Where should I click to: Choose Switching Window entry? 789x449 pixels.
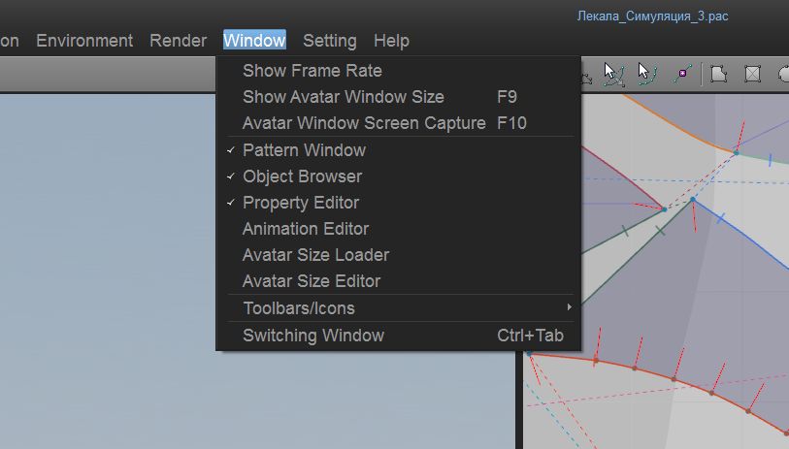(x=313, y=336)
